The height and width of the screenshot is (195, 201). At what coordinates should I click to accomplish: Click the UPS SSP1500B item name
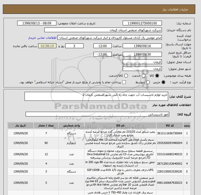[120, 171]
